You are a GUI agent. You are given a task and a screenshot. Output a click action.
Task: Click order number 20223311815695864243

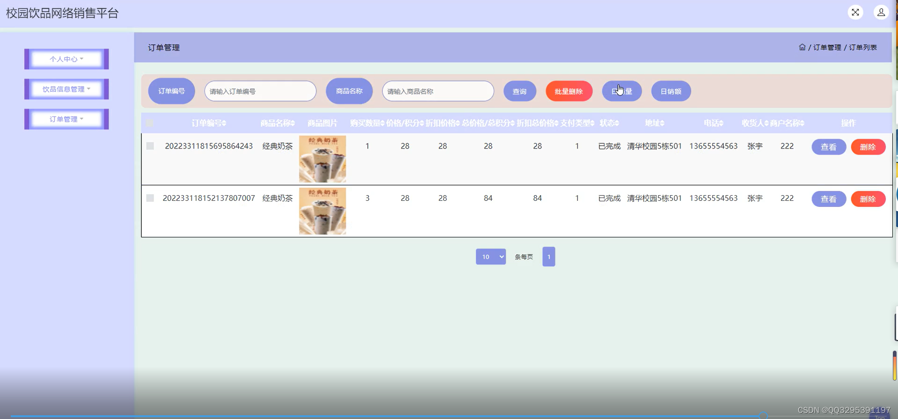(209, 146)
